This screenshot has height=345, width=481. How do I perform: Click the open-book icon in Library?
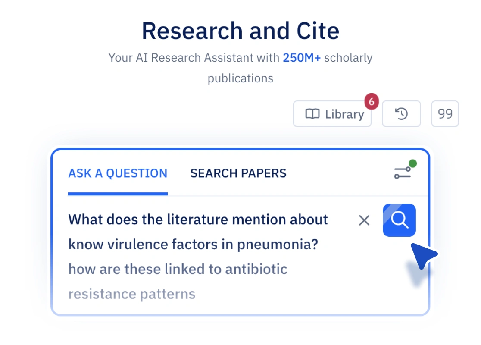point(312,114)
